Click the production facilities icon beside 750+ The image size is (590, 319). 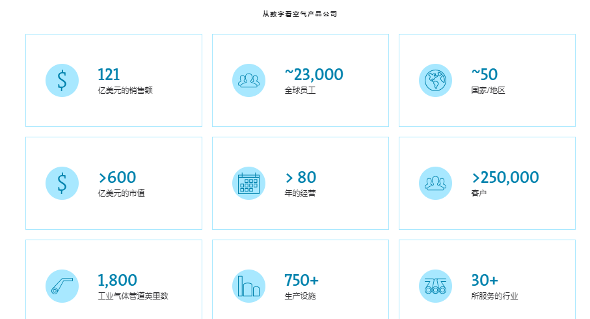[248, 286]
